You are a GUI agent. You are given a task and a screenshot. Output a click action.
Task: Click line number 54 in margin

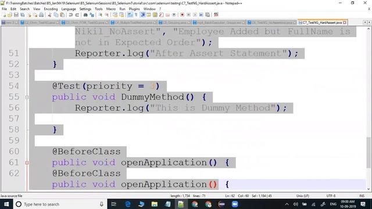pyautogui.click(x=14, y=86)
